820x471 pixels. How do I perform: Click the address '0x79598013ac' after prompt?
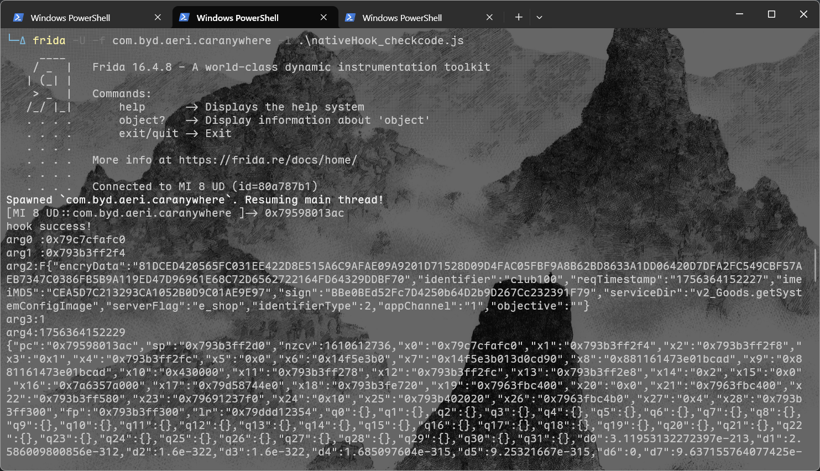point(305,213)
